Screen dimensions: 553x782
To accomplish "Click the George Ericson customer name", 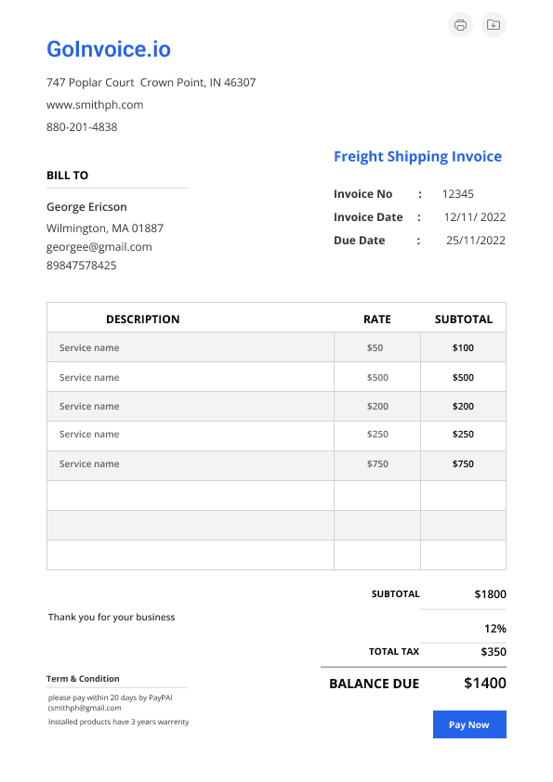I will [x=86, y=207].
